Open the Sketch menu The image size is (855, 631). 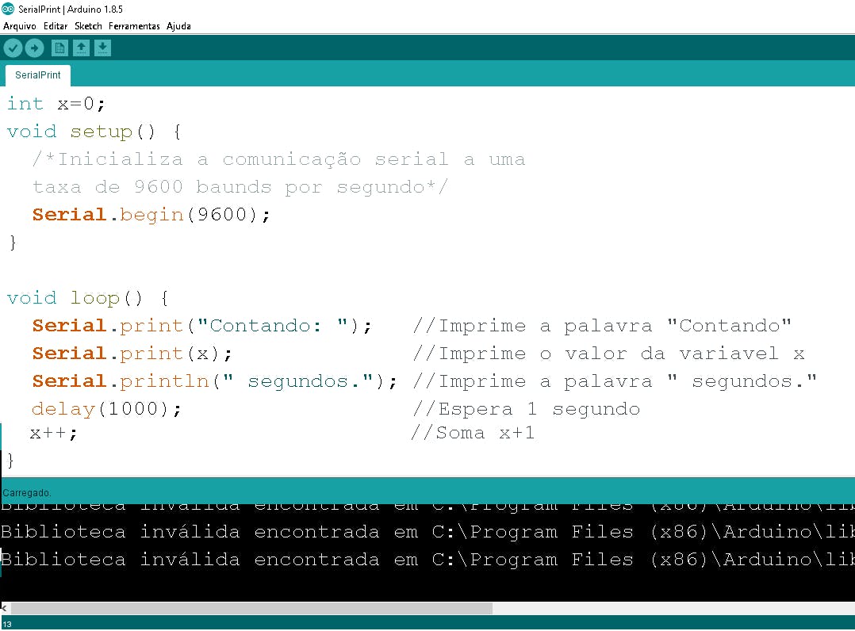click(88, 25)
